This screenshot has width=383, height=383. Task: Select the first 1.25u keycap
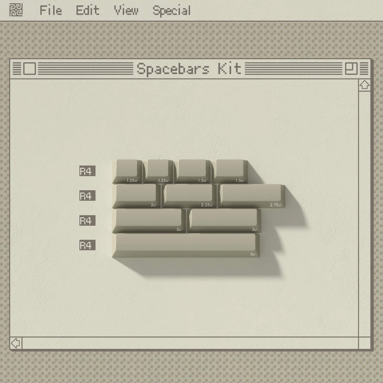[x=127, y=172]
